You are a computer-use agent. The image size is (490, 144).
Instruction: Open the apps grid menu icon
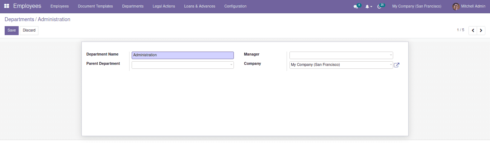[x=6, y=6]
